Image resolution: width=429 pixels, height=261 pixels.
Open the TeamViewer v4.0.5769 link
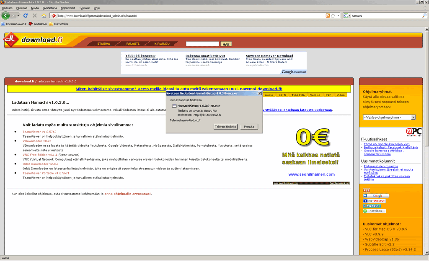39,132
